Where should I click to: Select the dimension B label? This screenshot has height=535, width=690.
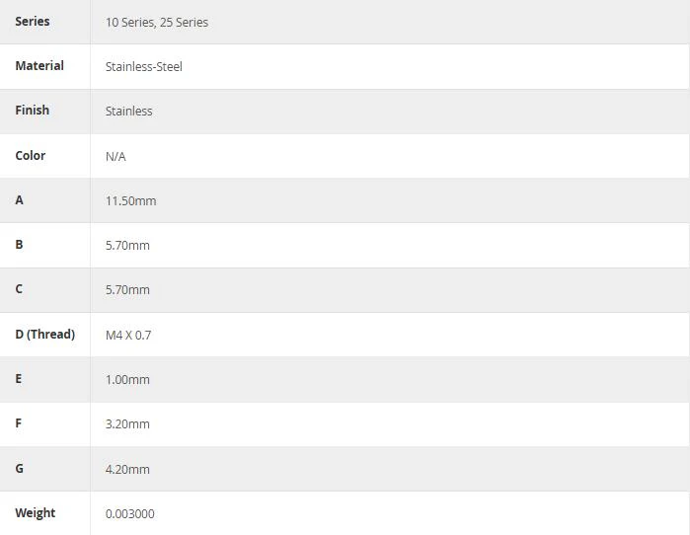tap(19, 244)
